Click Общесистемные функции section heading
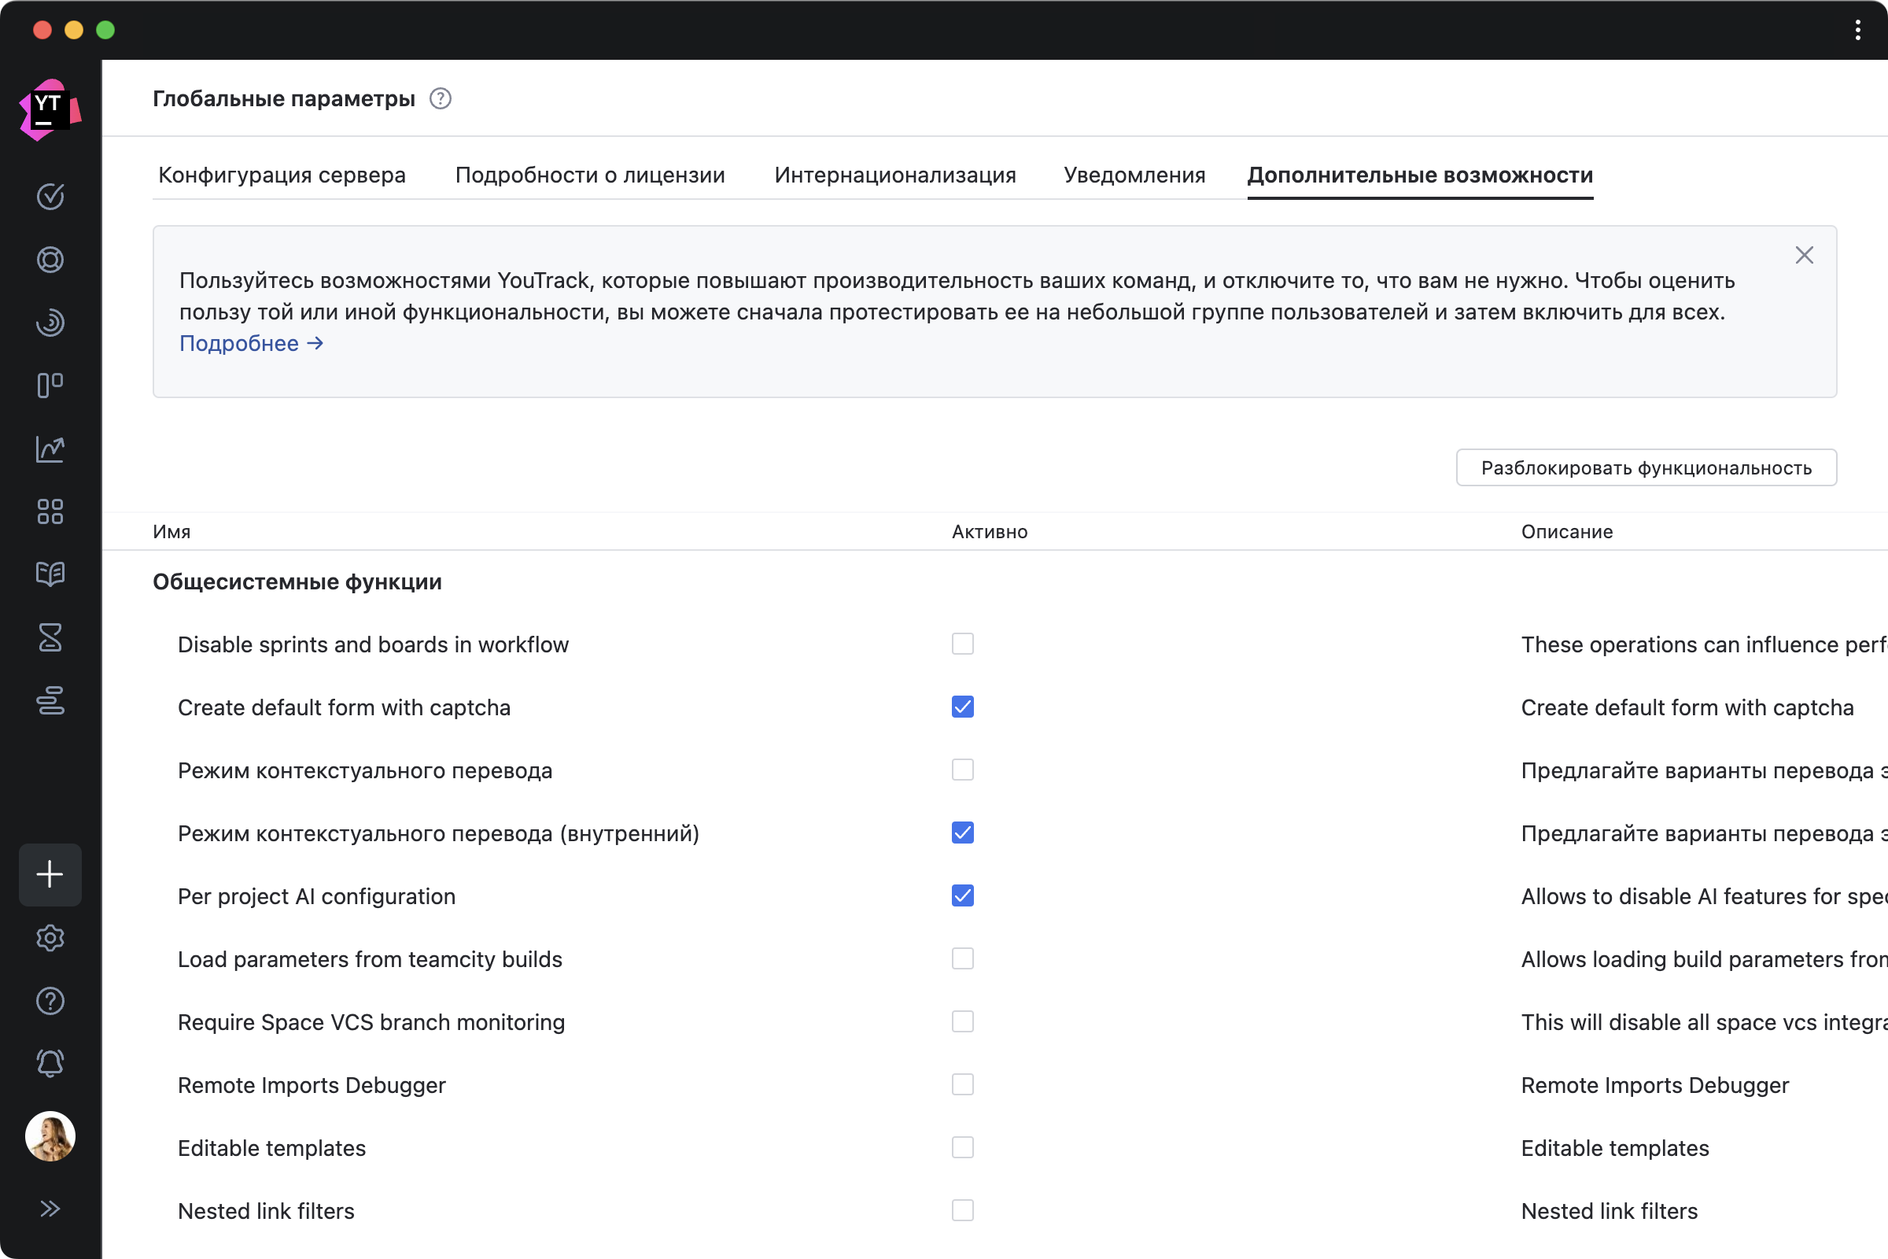Image resolution: width=1888 pixels, height=1259 pixels. coord(297,582)
